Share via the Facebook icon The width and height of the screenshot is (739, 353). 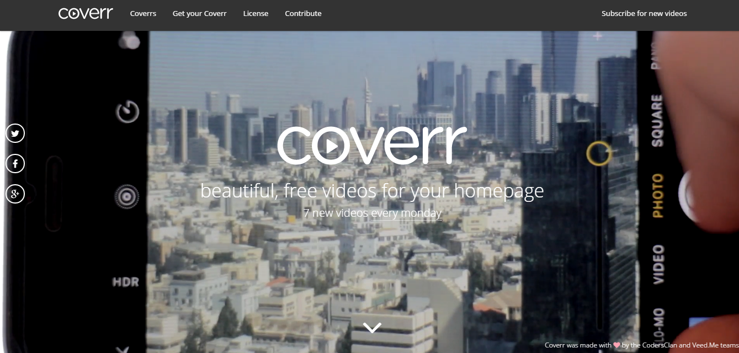(x=15, y=163)
